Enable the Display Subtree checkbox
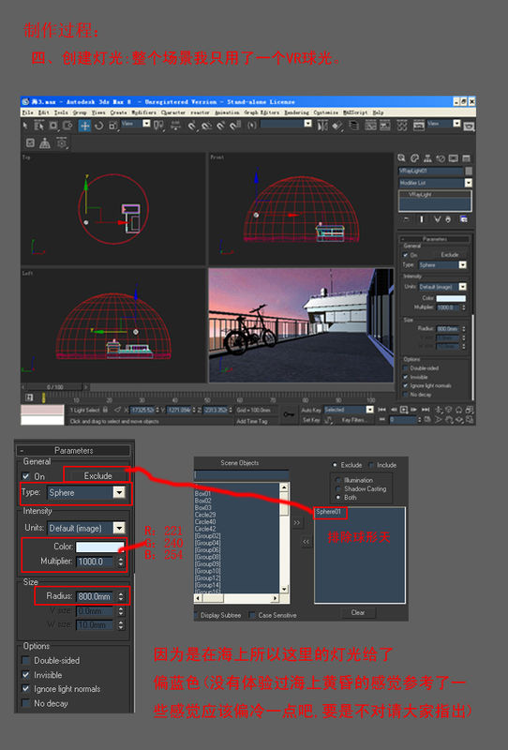The image size is (508, 750). 197,615
